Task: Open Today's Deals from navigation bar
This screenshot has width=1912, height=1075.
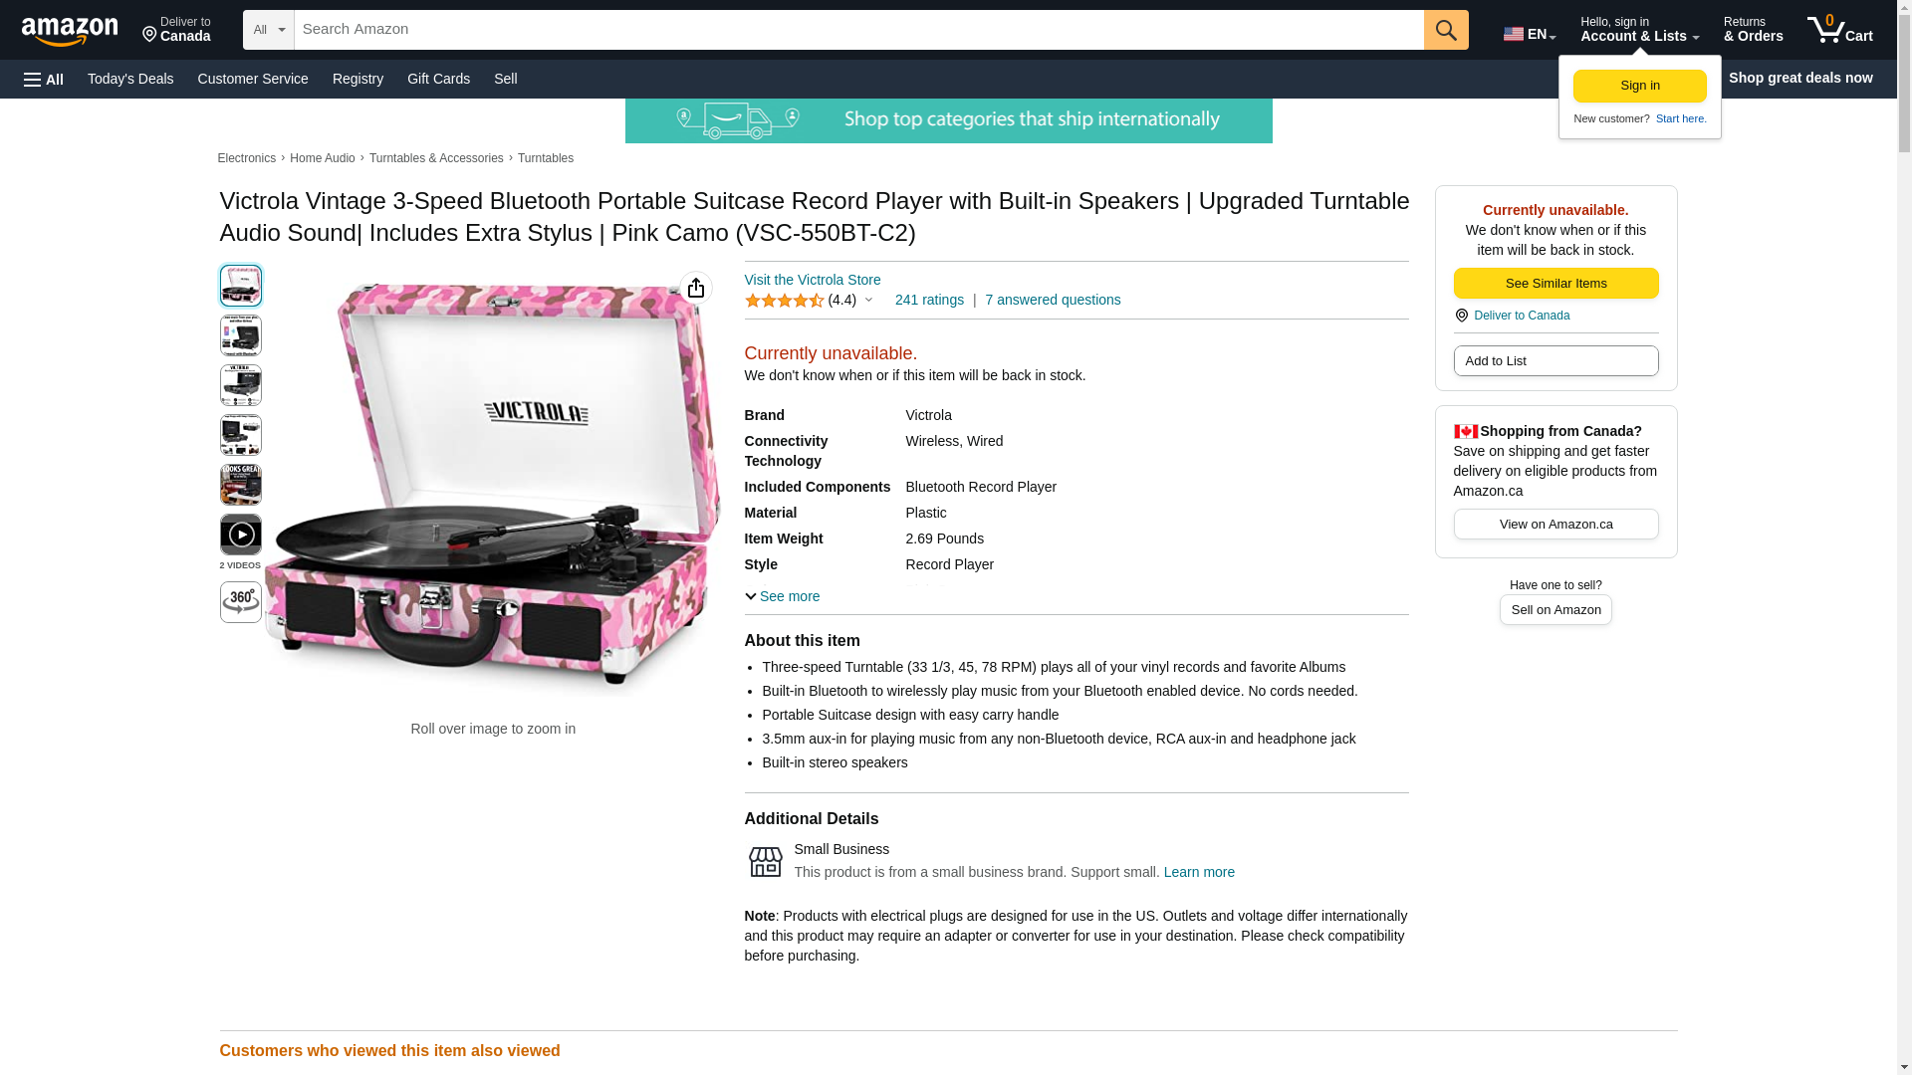Action: pos(130,79)
